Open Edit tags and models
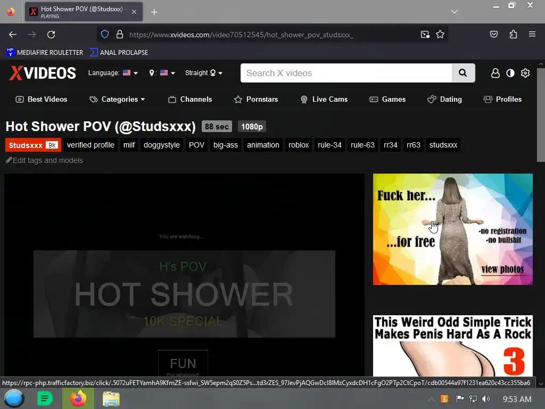Viewport: 545px width, 409px height. (x=45, y=160)
